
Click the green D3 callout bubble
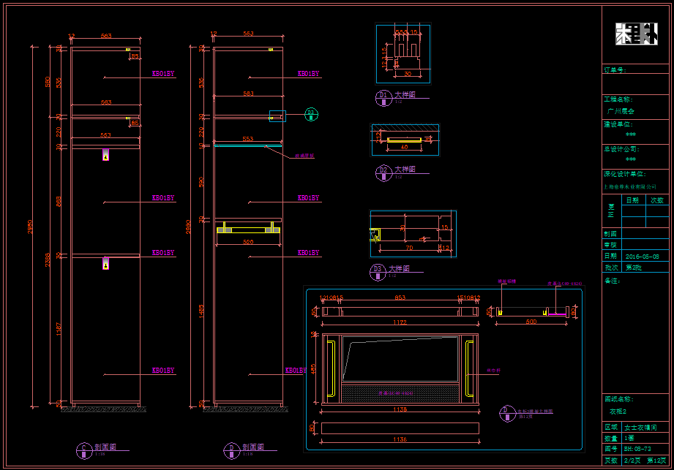tap(311, 114)
